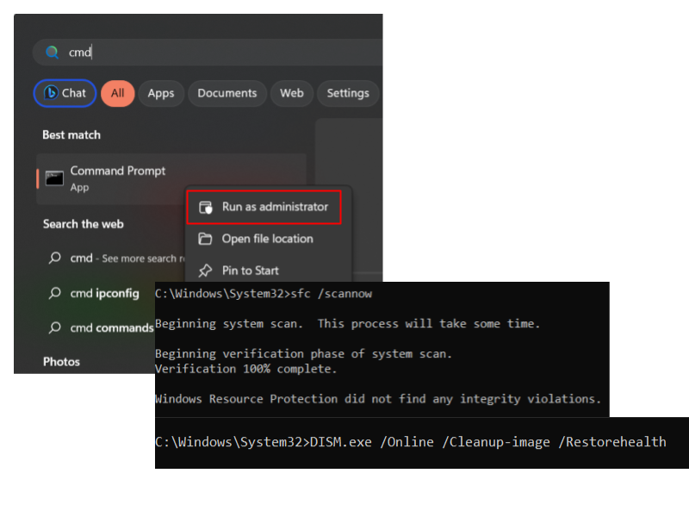Click the shield icon for Run as administrator
The image size is (689, 517).
pos(206,207)
